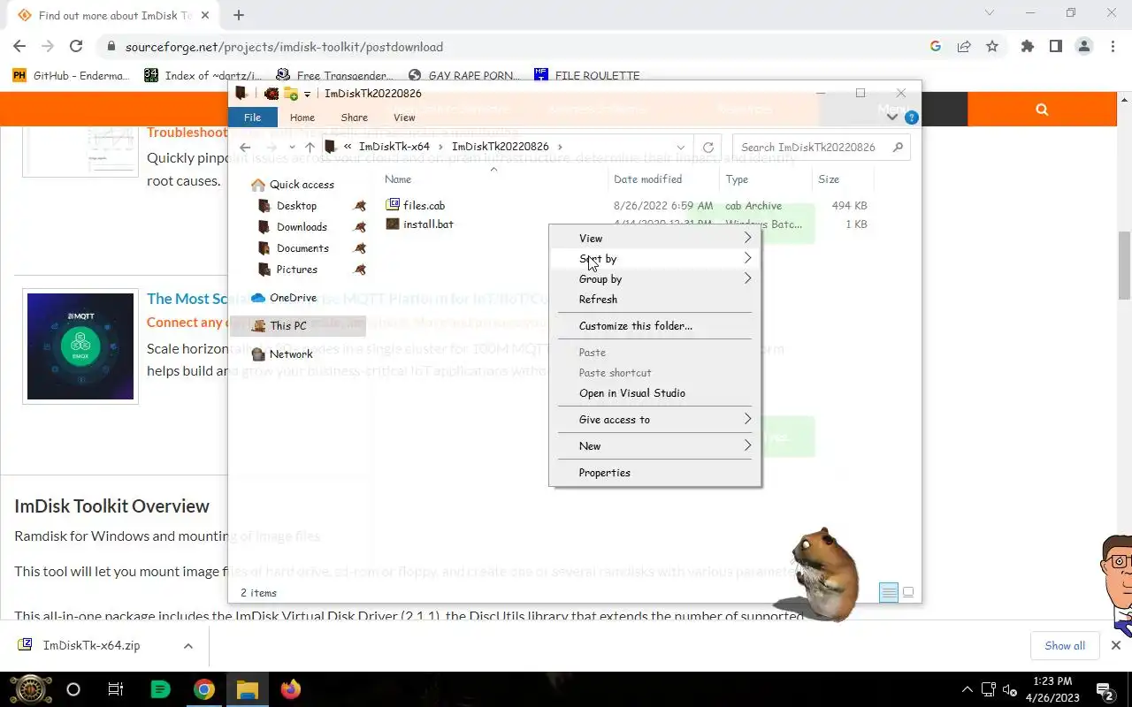Open GitHub - Enderma... bookmark
Viewport: 1132px width, 707px height.
point(71,75)
